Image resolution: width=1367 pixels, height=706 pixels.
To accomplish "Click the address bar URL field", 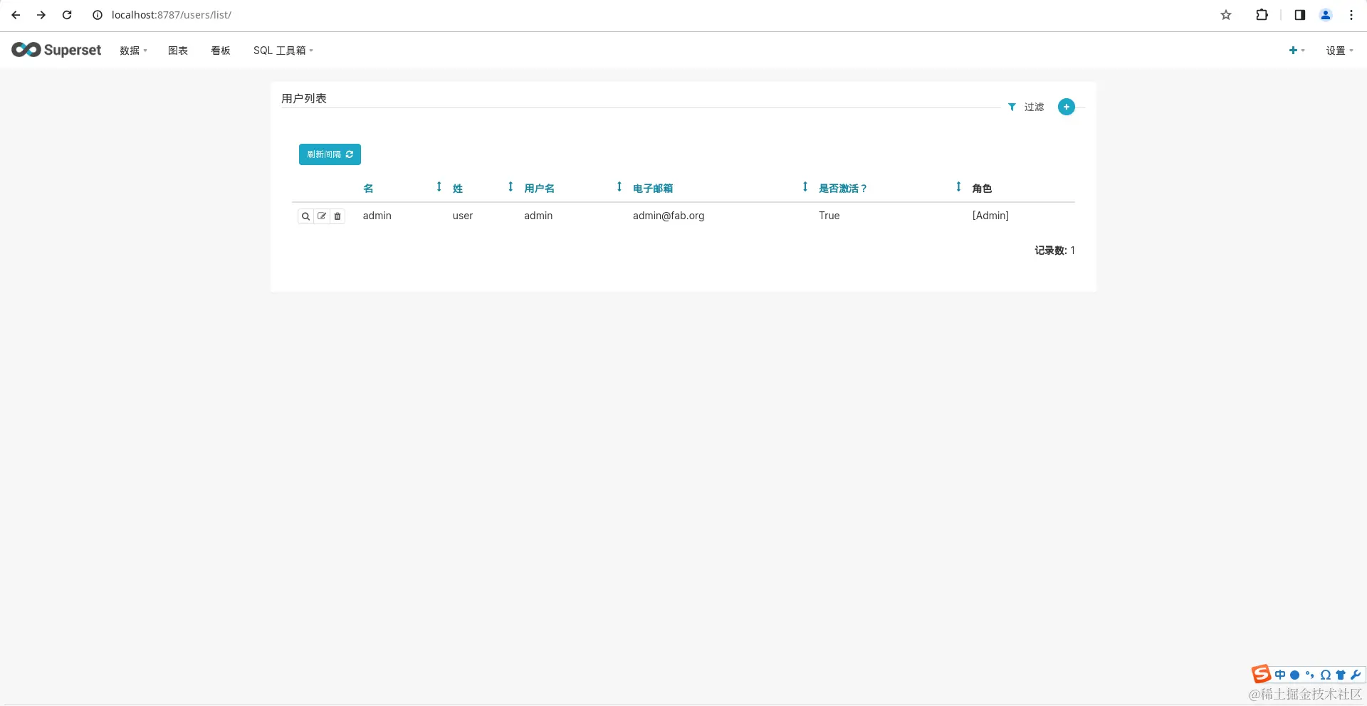I will pyautogui.click(x=171, y=15).
